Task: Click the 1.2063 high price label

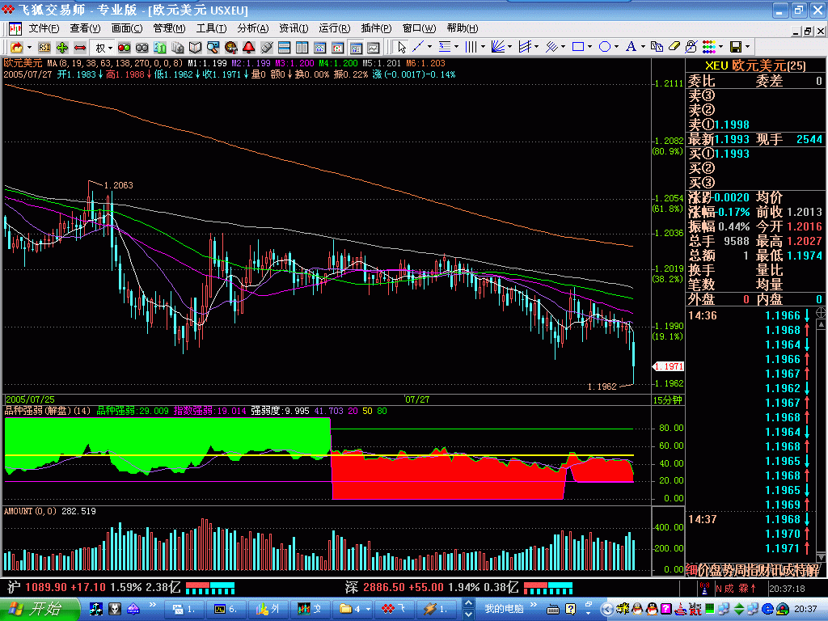Action: tap(119, 185)
